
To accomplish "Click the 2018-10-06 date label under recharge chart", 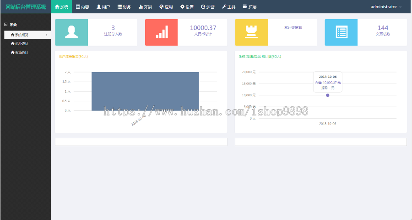I will coord(328,124).
